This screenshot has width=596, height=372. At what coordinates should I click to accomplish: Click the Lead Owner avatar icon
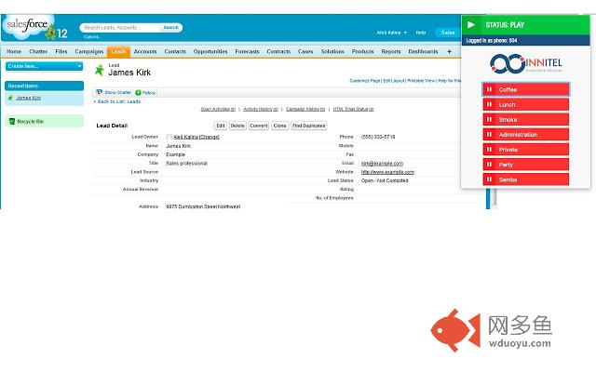pyautogui.click(x=169, y=137)
